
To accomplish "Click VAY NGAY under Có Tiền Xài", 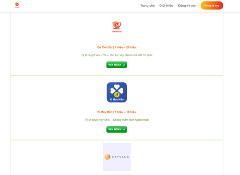I will pyautogui.click(x=117, y=65).
